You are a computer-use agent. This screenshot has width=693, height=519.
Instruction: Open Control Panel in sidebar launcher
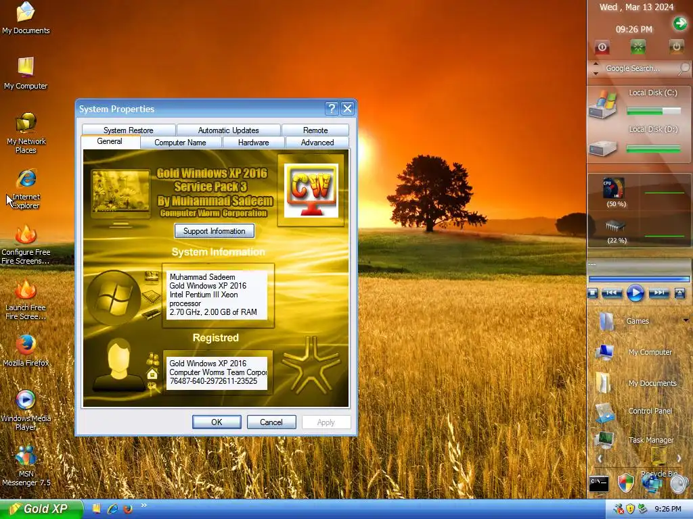[604, 412]
